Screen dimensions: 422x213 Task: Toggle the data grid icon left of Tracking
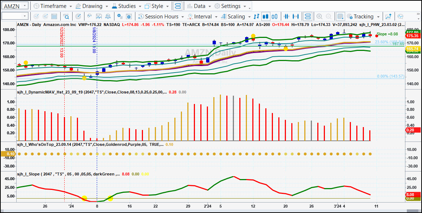click(x=340, y=17)
